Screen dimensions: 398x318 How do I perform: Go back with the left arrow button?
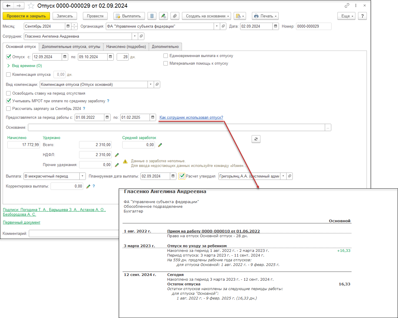8,6
